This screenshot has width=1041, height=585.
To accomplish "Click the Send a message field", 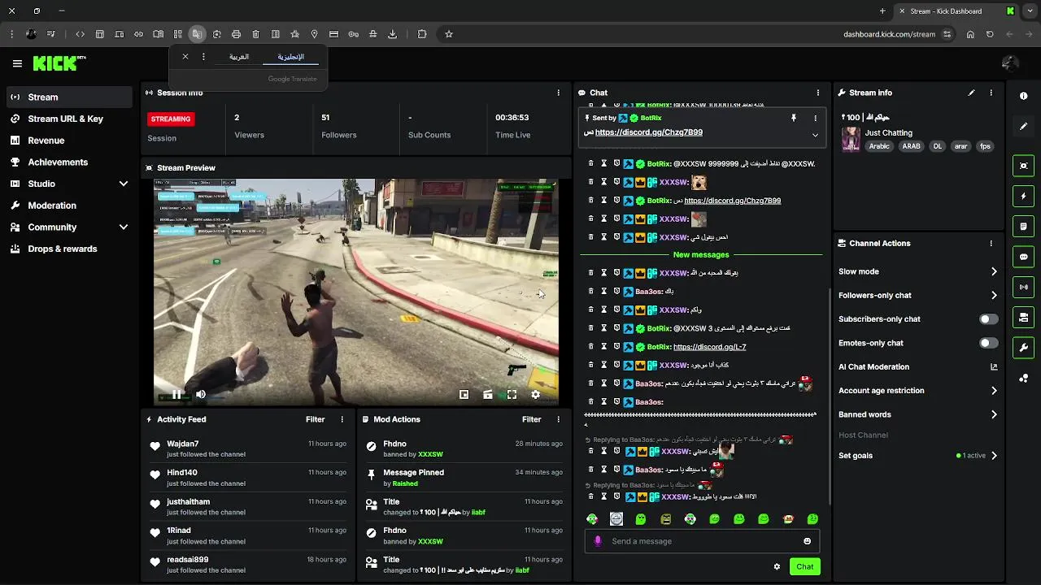I will (702, 541).
